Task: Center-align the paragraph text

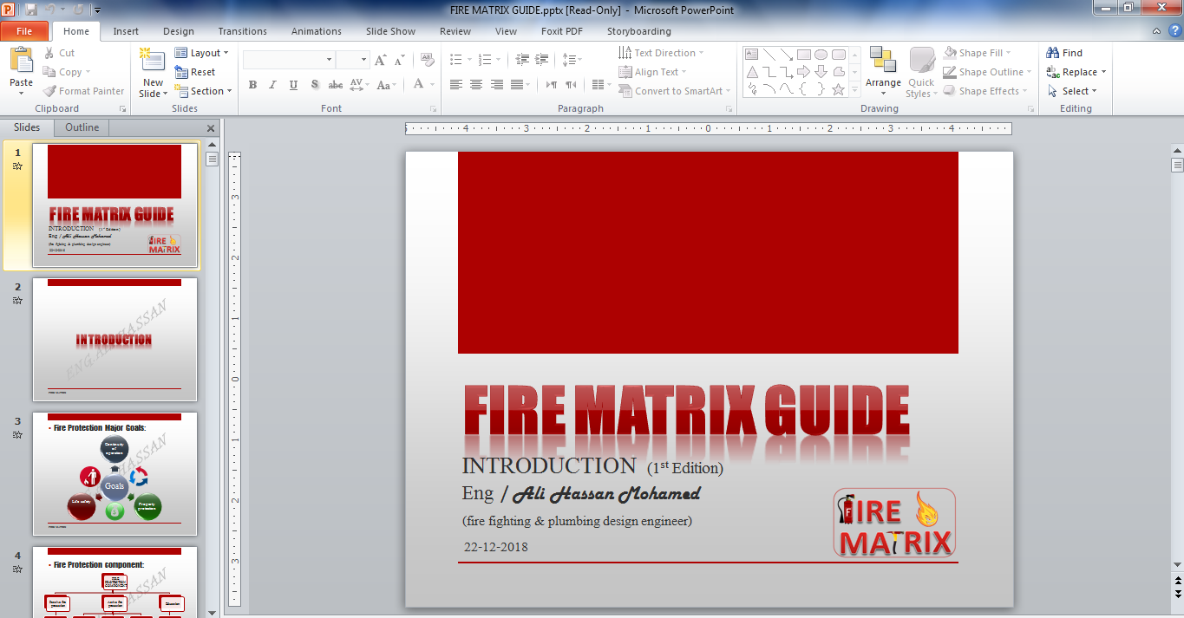Action: coord(475,84)
